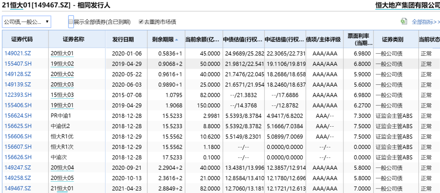Viewport: 440px width, 193px height.
Task: Click the 剩余期限 sort arrow
Action: [176, 40]
